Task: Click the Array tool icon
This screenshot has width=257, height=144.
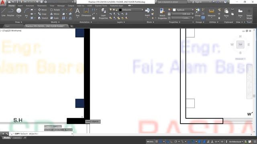Action: [63, 18]
